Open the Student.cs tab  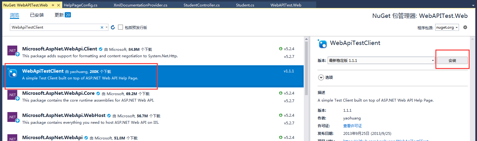pos(245,5)
